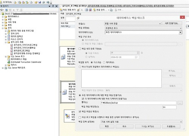Image resolution: width=189 pixels, height=136 pixels.
Task: Click the backup file extension field
Action: pos(169,107)
